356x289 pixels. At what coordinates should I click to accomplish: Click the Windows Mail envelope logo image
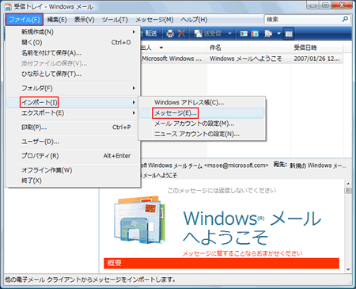[x=140, y=220]
